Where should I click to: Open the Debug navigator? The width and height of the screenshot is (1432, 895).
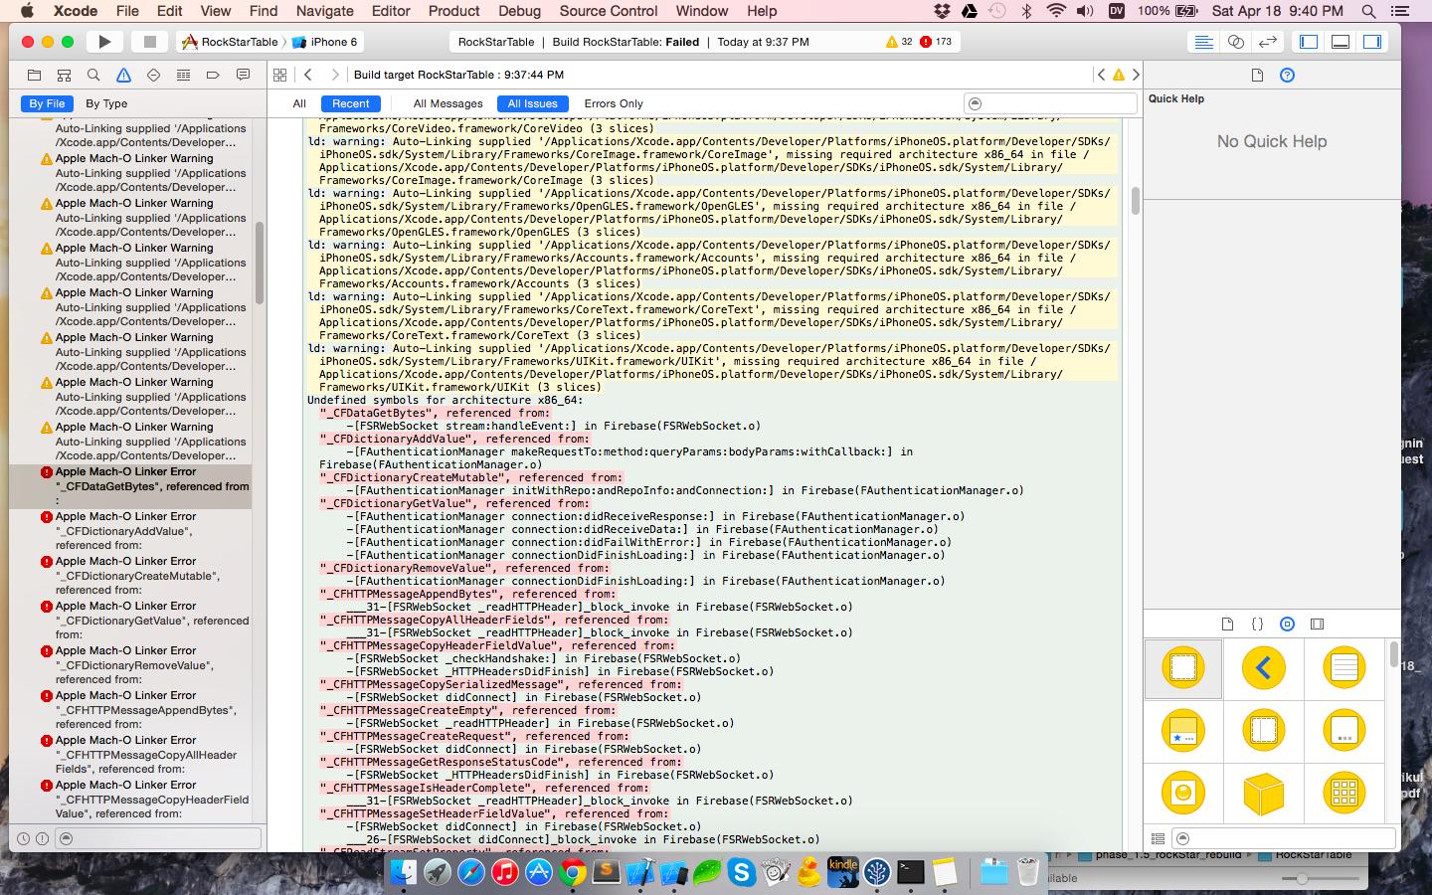click(183, 75)
